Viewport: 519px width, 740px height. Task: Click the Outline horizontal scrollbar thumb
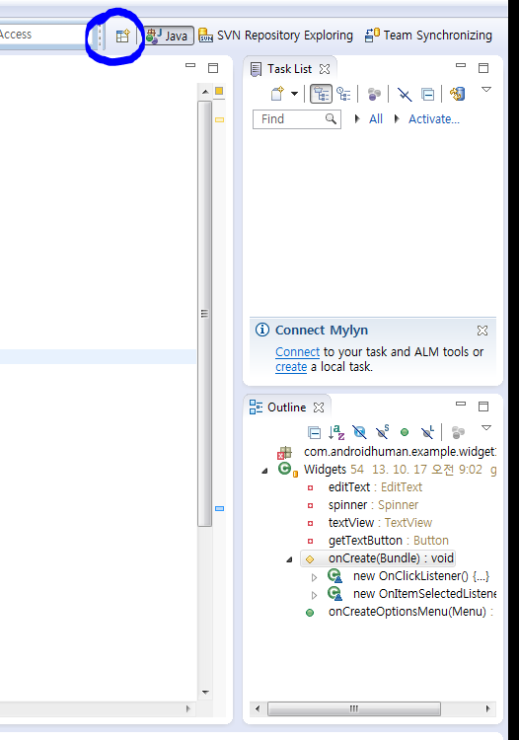point(354,708)
